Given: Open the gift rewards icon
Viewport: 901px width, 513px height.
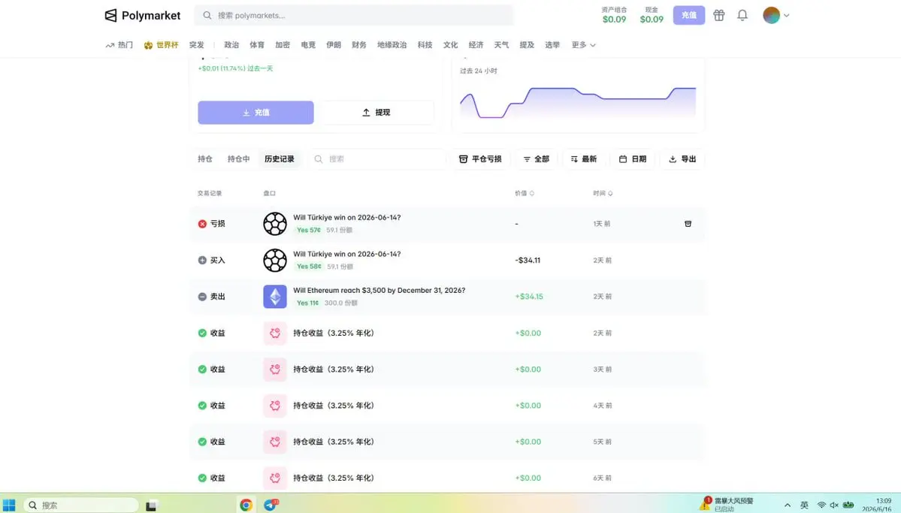Looking at the screenshot, I should [x=719, y=16].
